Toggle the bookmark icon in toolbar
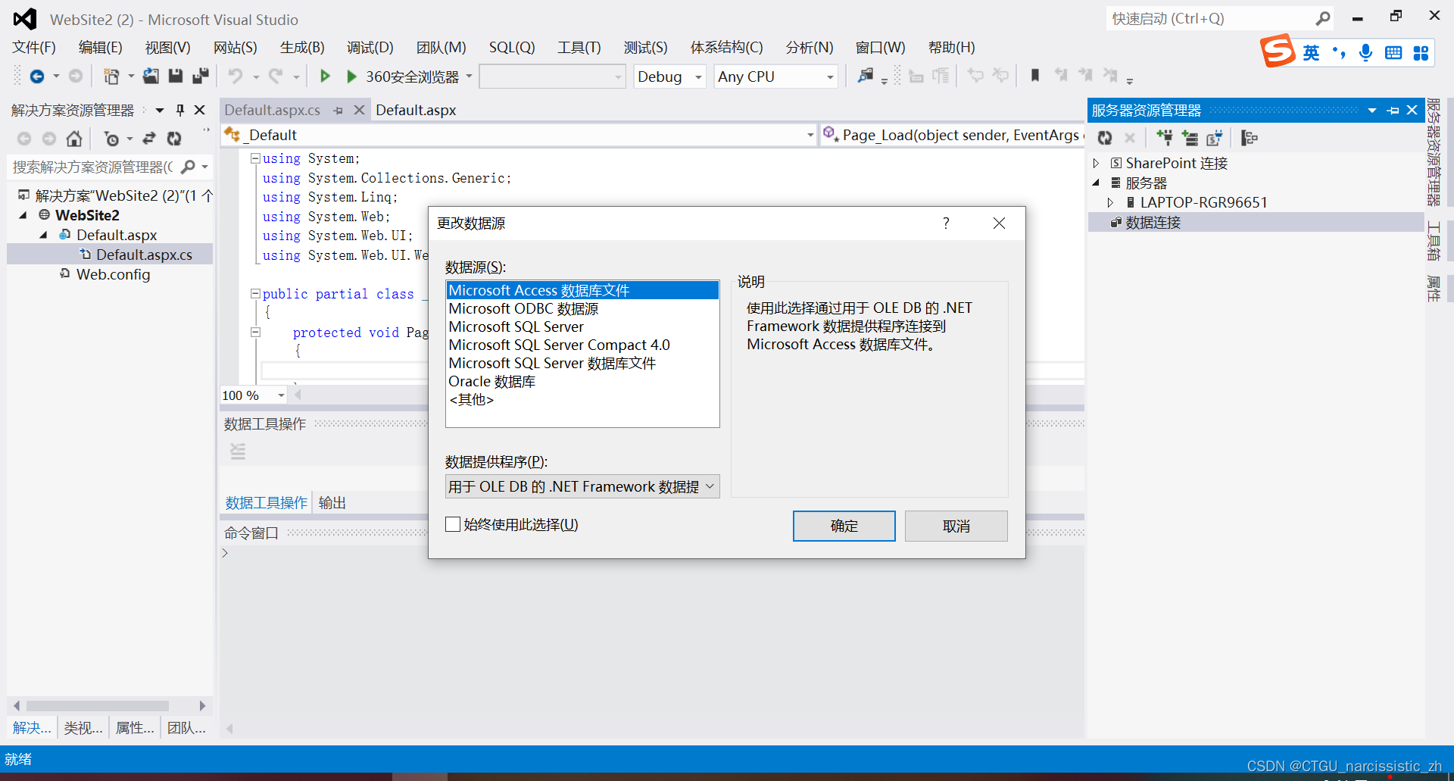Image resolution: width=1454 pixels, height=781 pixels. pos(1034,75)
